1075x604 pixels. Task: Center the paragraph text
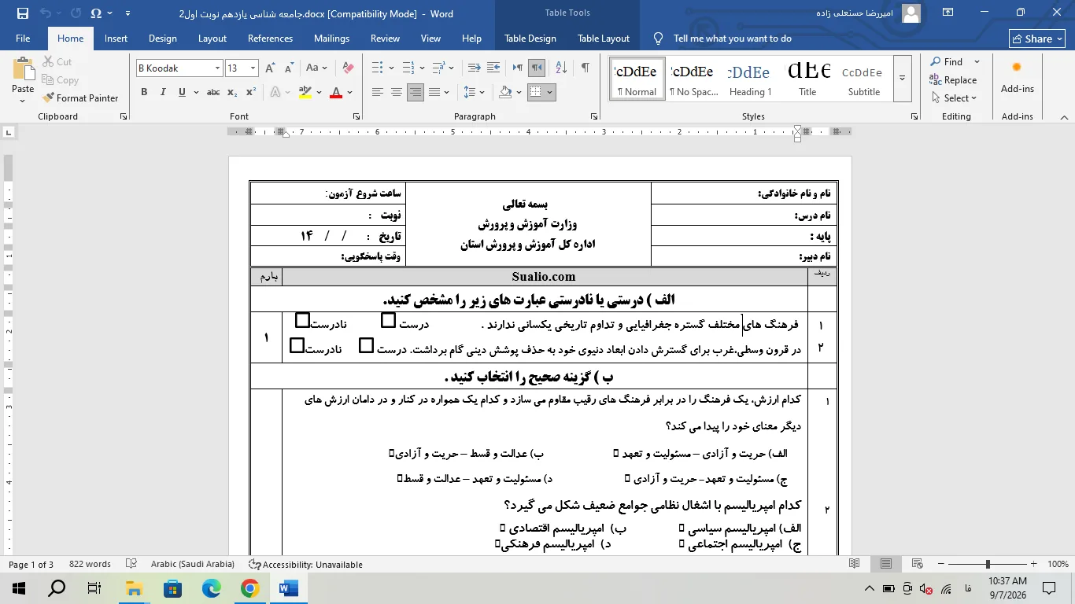(x=397, y=92)
